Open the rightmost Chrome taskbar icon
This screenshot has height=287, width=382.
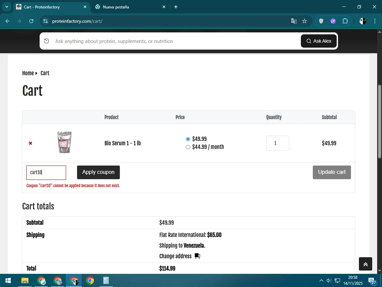click(x=90, y=281)
